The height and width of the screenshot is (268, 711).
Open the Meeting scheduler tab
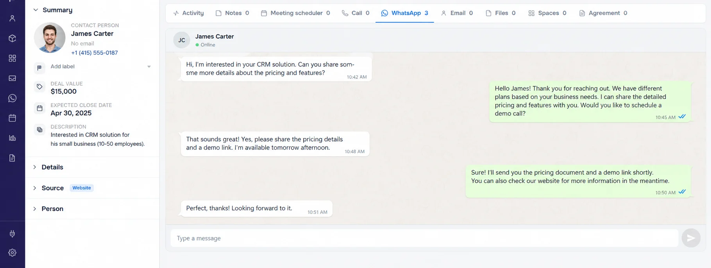295,13
